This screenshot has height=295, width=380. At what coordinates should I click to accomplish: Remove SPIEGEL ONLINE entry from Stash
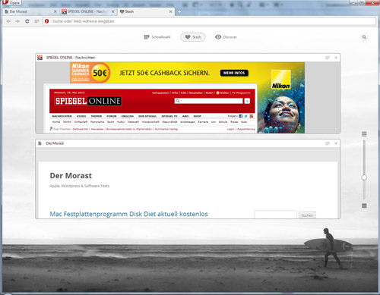(x=336, y=58)
